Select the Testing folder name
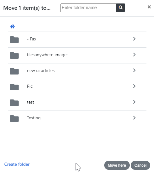 click(34, 118)
